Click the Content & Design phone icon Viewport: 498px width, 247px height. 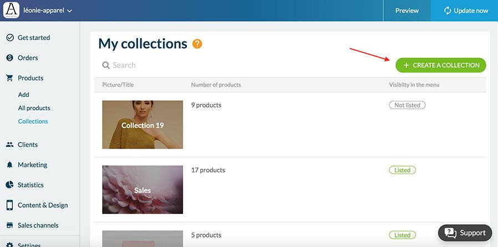click(9, 205)
